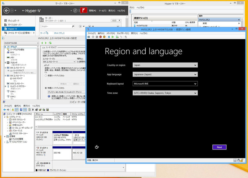Image resolution: width=248 pixels, height=178 pixels.
Task: Click Properties icon in Computer Management toolbar
Action: 37,110
